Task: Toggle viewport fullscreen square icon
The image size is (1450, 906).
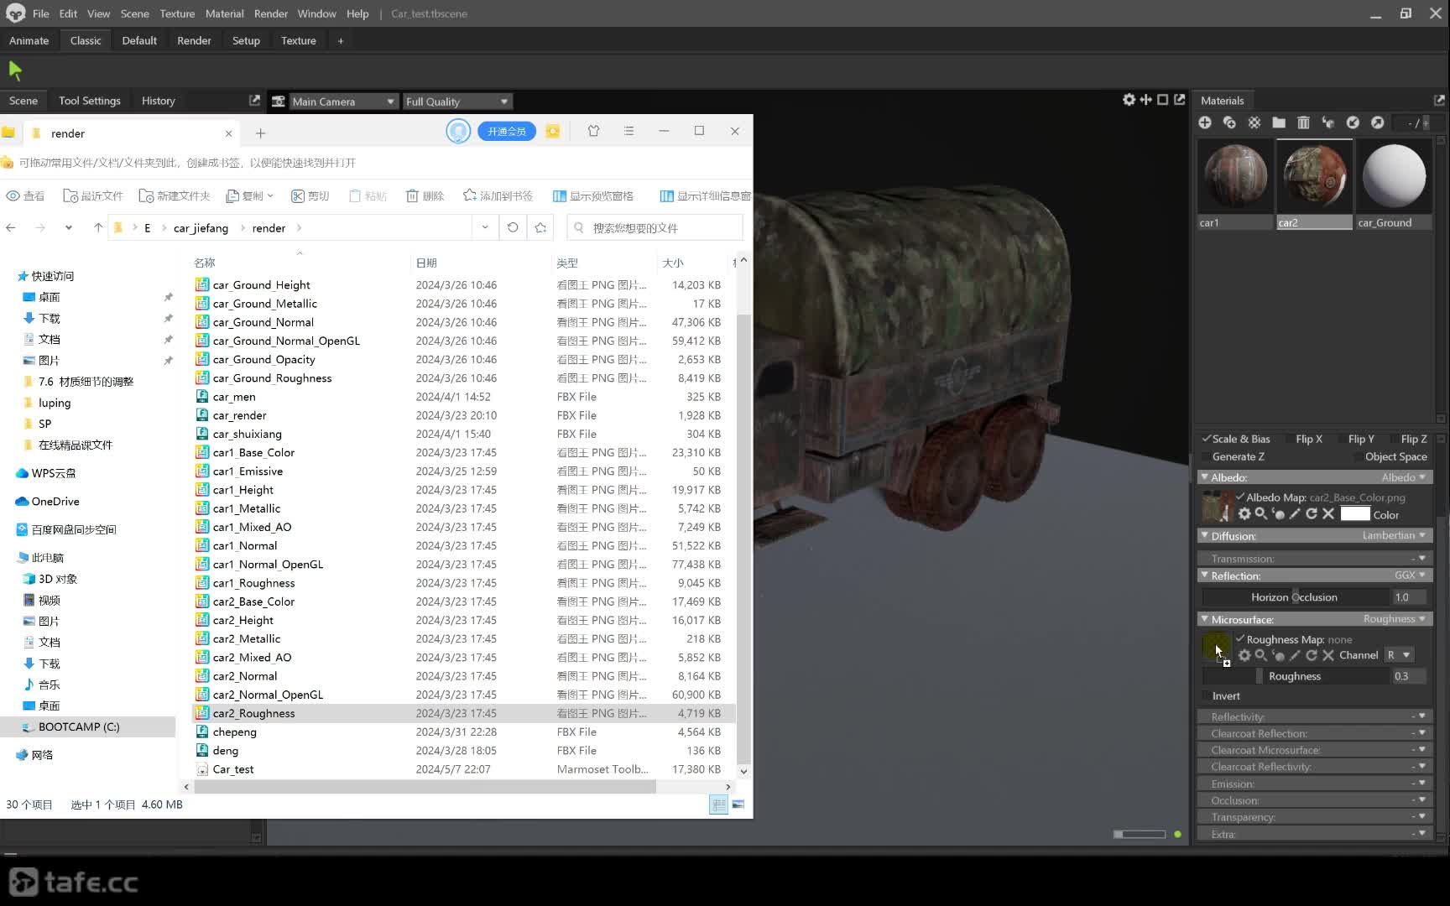Action: (1163, 100)
